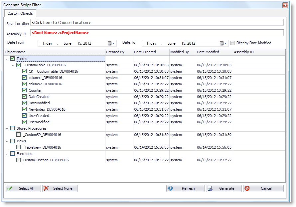Click the Refresh circular arrow icon

170,188
